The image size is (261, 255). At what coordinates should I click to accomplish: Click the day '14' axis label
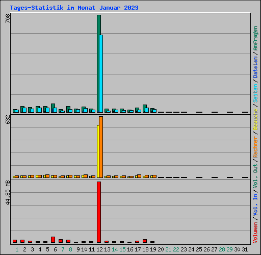115,249
